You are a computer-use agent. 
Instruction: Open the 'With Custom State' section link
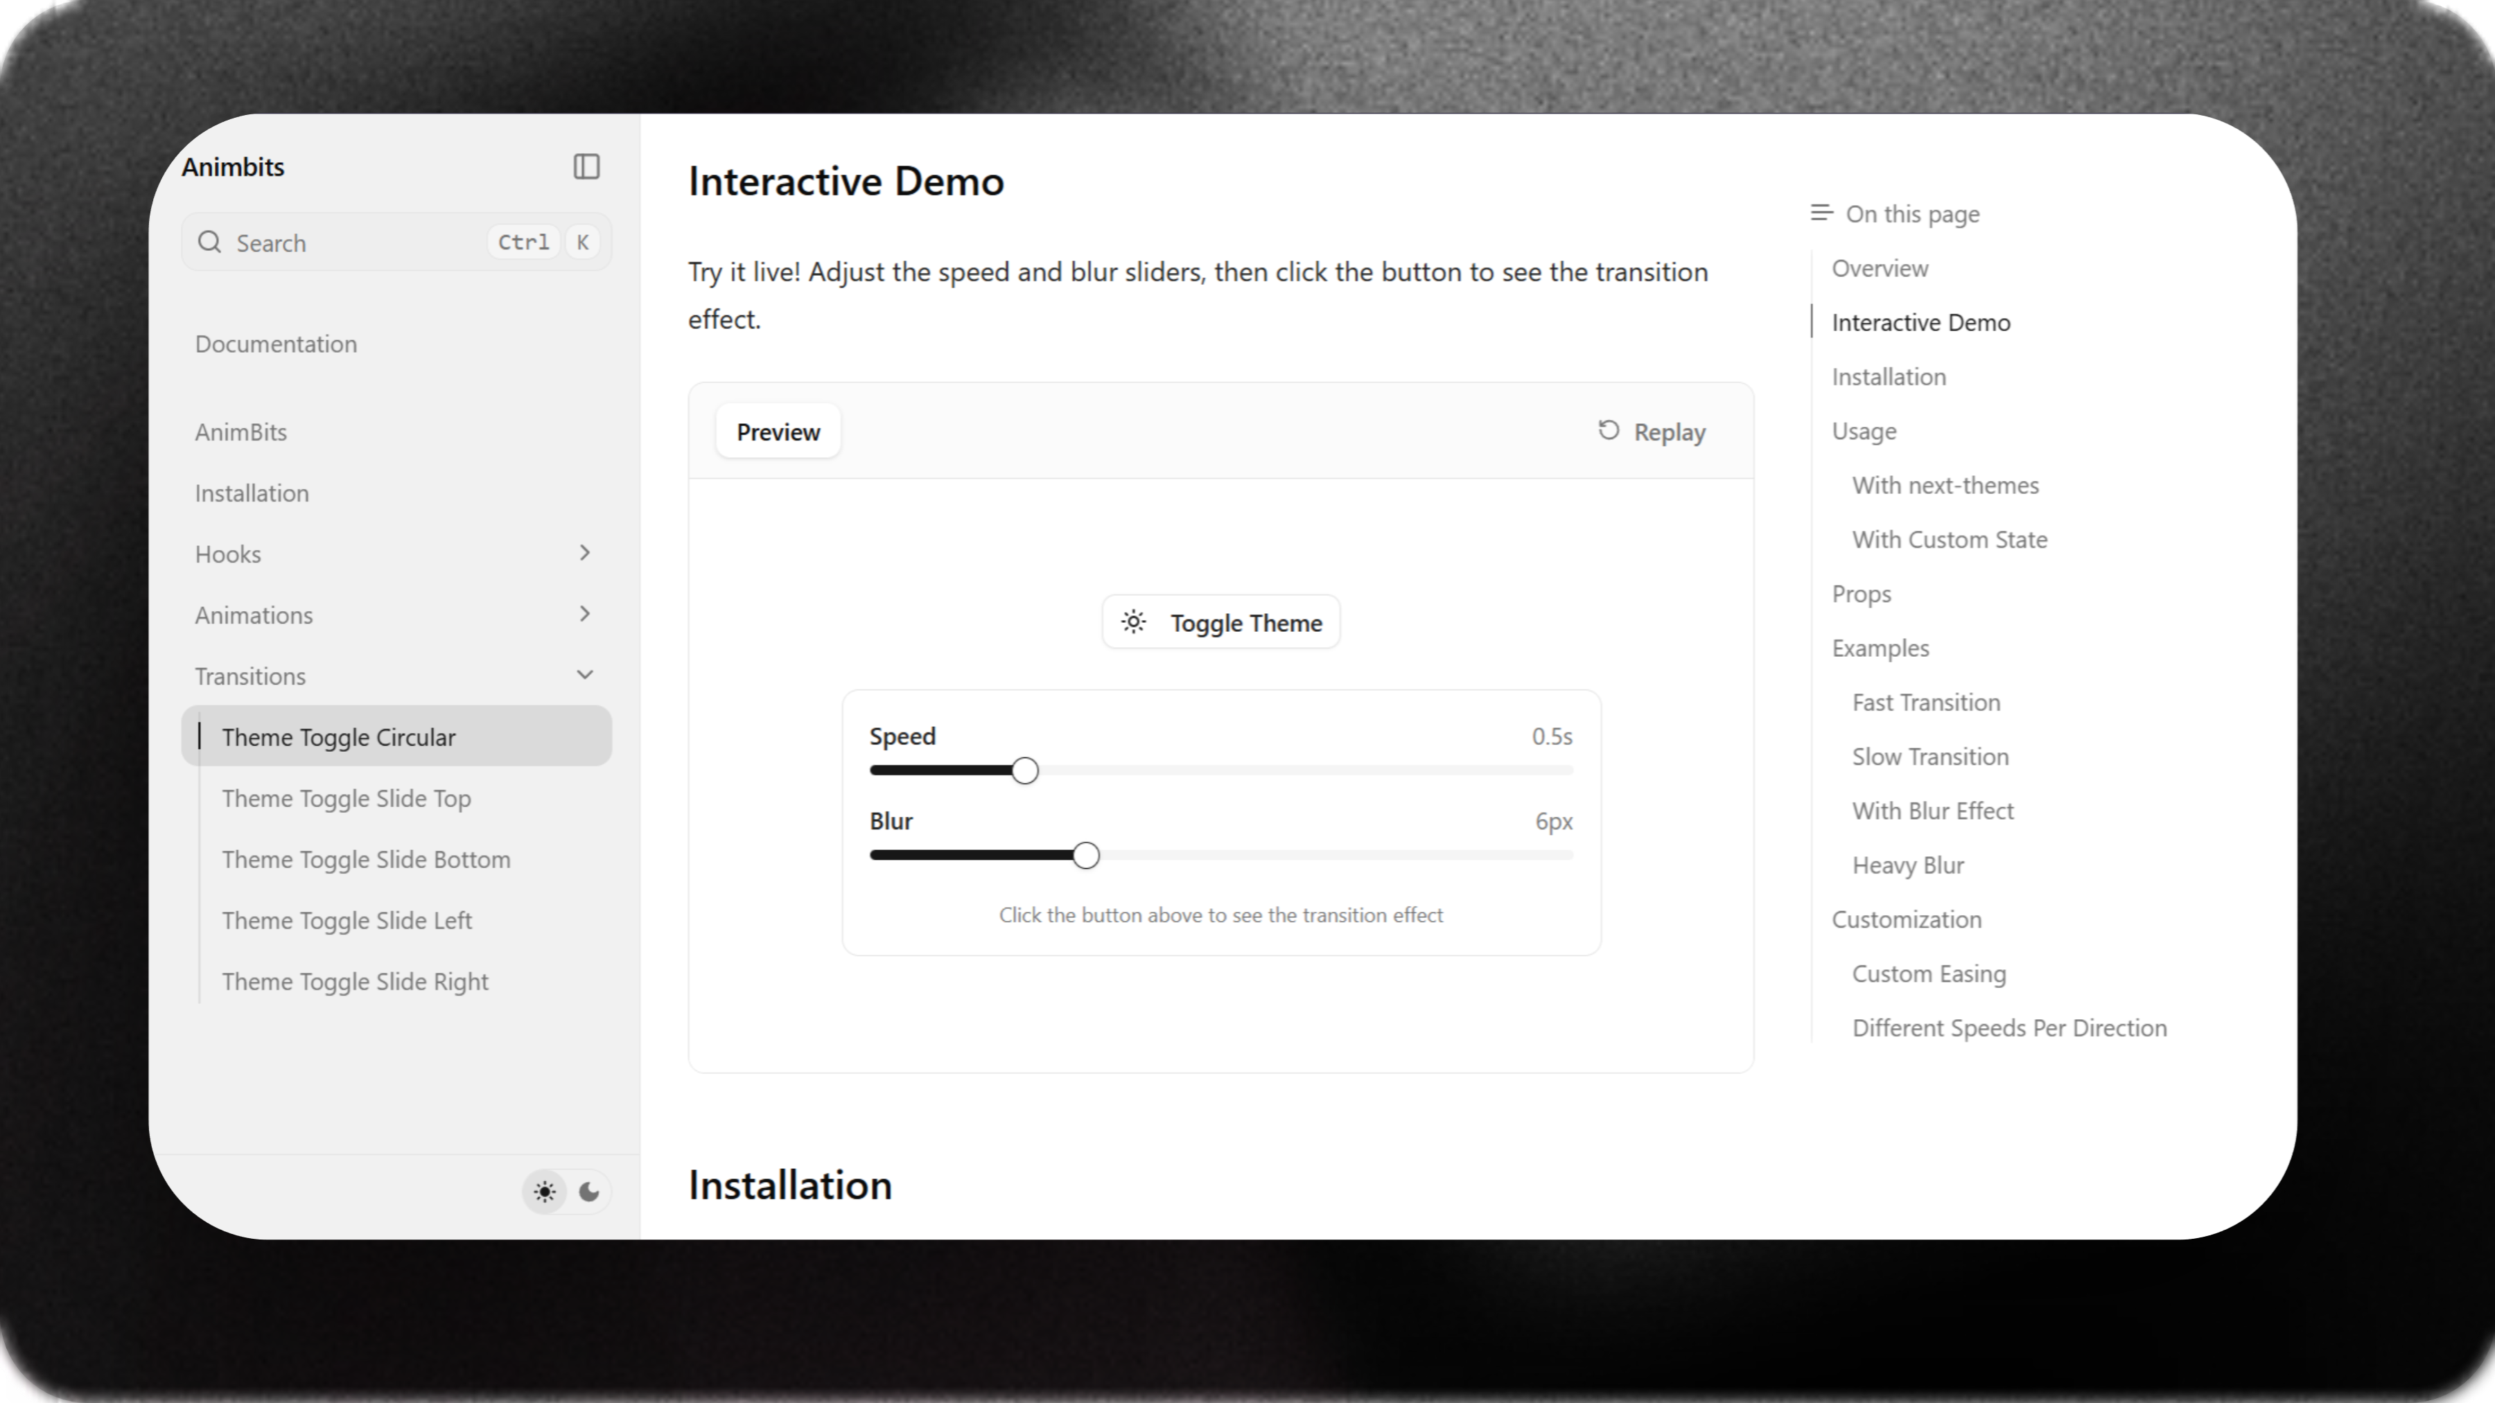click(x=1949, y=539)
